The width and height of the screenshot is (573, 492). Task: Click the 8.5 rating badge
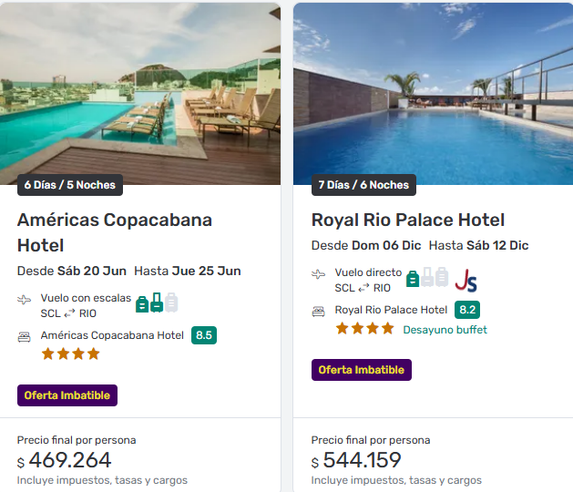click(204, 335)
